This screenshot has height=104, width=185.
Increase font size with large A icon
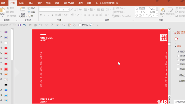coord(72,10)
